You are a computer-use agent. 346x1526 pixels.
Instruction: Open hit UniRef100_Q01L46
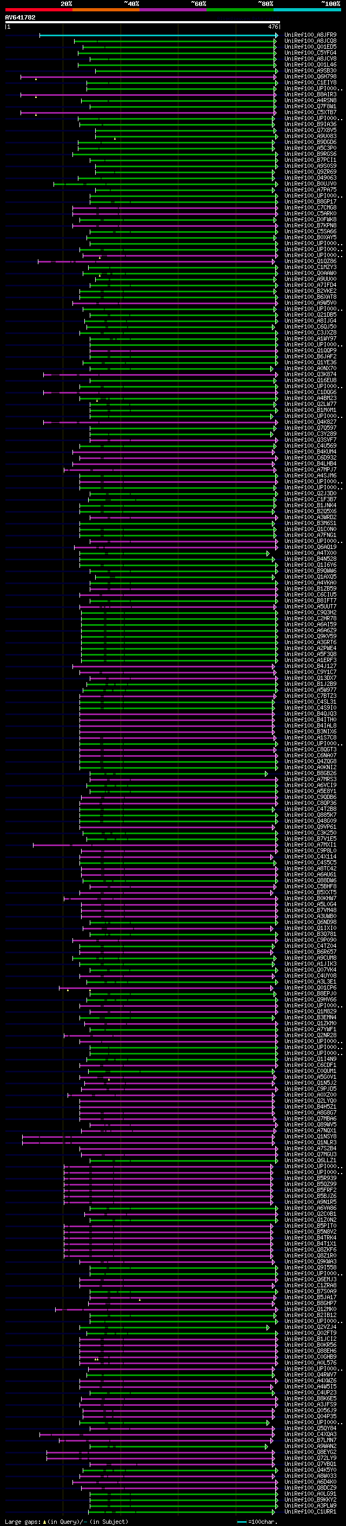[310, 64]
